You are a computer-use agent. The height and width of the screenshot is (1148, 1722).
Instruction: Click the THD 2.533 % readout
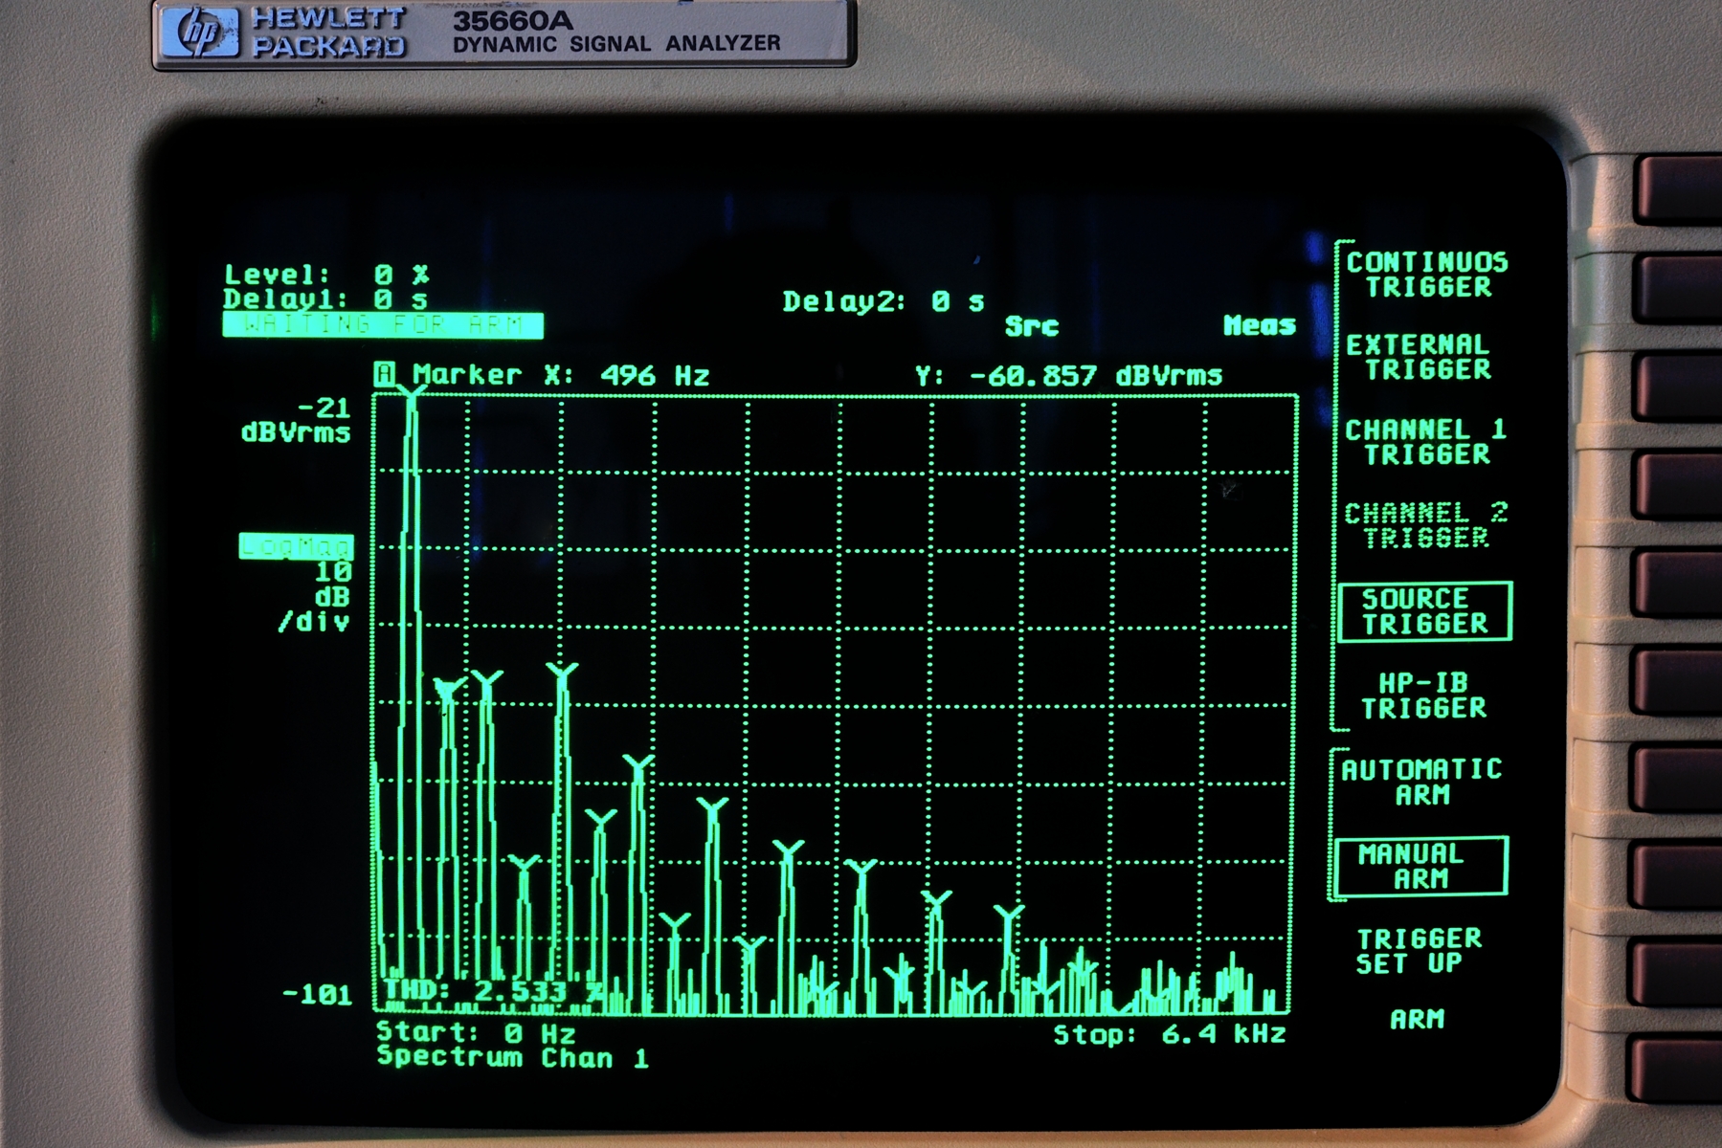pyautogui.click(x=494, y=991)
